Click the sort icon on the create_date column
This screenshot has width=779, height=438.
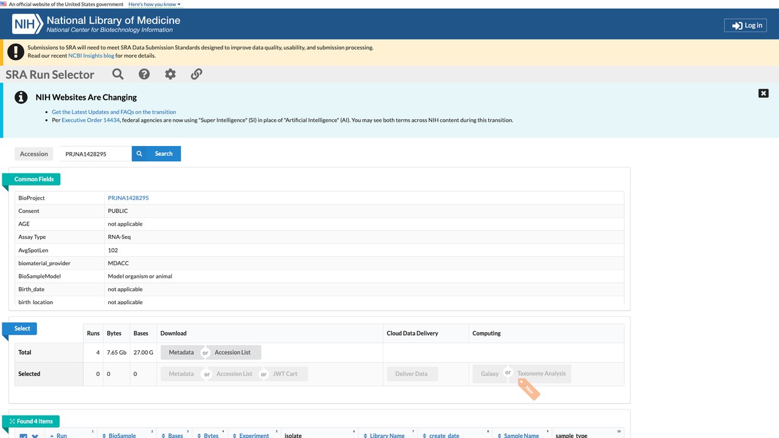425,436
